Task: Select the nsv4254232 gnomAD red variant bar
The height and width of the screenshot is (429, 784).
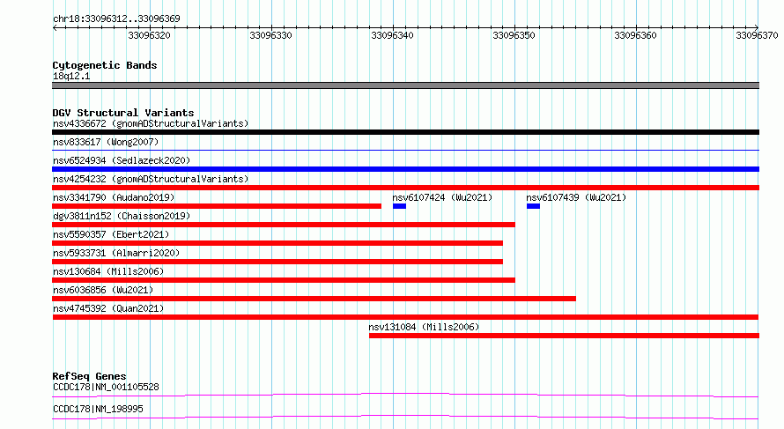Action: 405,188
